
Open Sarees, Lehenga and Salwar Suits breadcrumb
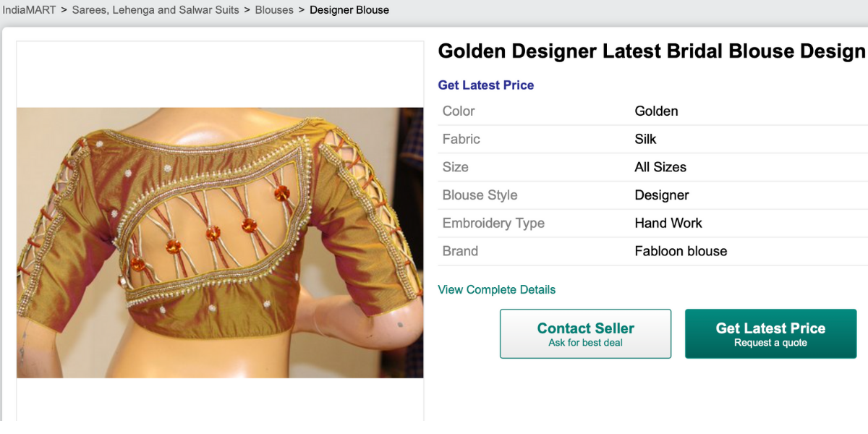[x=156, y=10]
